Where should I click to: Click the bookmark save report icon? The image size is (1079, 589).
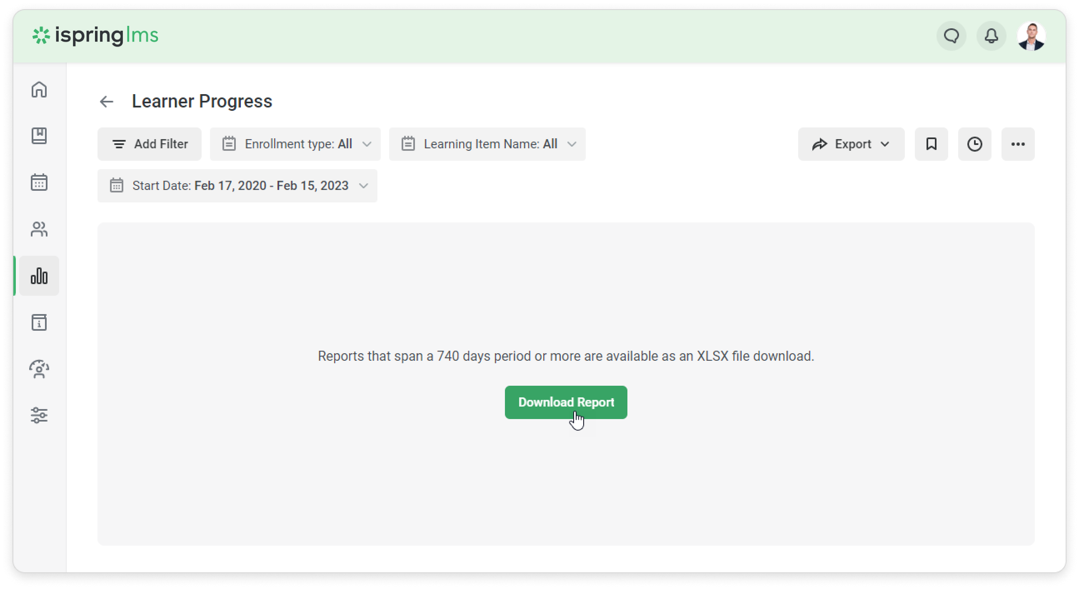coord(931,144)
